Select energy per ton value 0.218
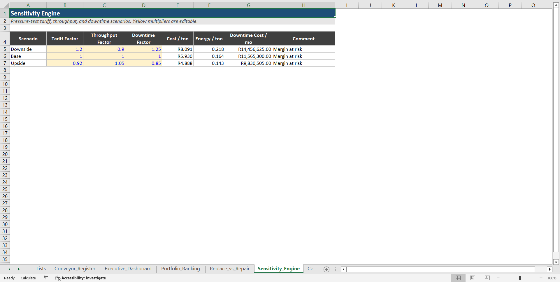The image size is (560, 282). pyautogui.click(x=209, y=49)
